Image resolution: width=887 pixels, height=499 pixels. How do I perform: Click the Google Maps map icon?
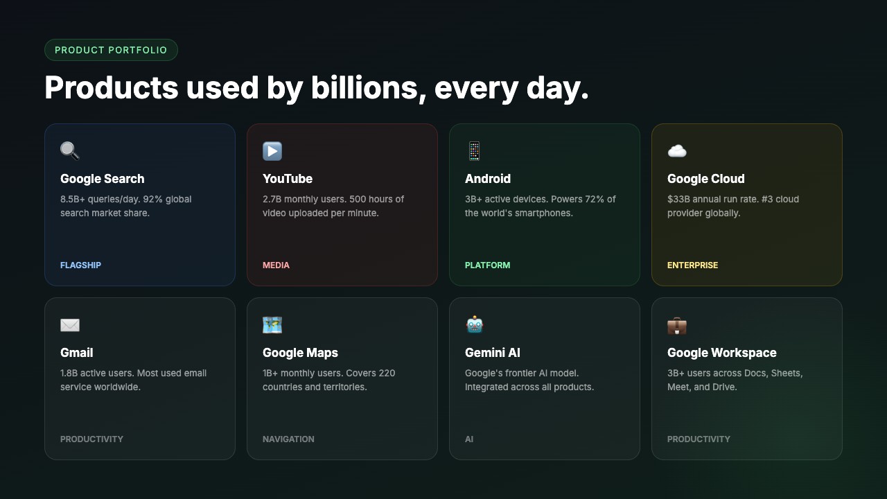272,325
